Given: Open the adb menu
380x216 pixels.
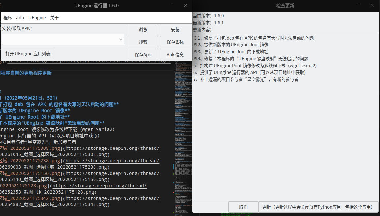Looking at the screenshot, I should pyautogui.click(x=20, y=18).
